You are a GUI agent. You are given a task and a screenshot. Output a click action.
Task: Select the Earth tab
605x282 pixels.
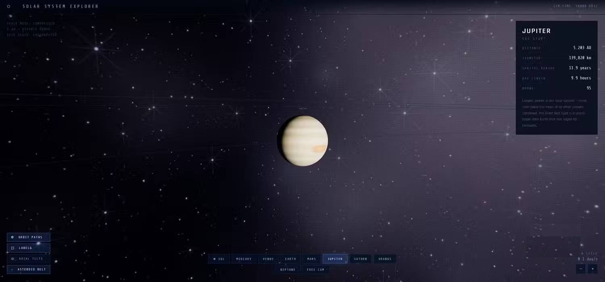[x=290, y=259]
